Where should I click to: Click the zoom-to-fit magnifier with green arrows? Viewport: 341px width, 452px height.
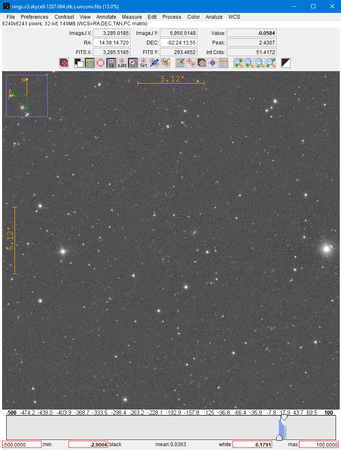click(271, 63)
